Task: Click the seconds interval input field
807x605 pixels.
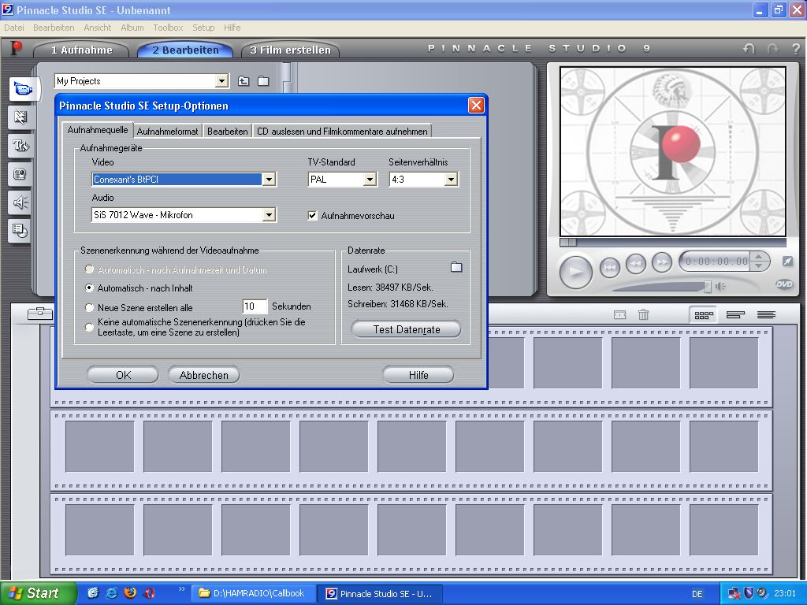Action: (x=255, y=306)
